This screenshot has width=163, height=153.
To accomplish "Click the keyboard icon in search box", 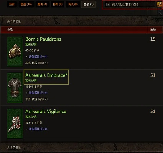I will point(108,4).
